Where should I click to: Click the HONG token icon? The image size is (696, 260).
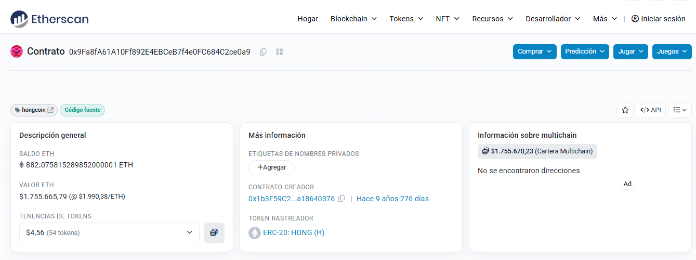tap(255, 233)
